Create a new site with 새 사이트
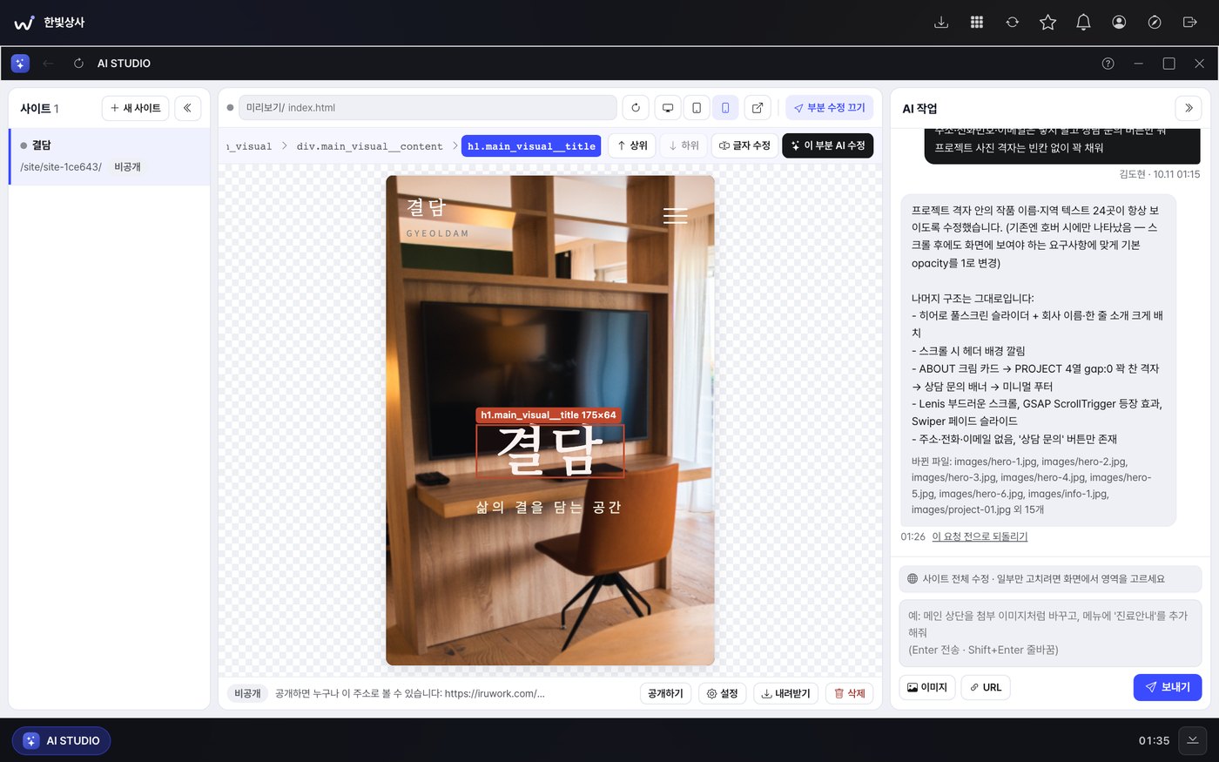Image resolution: width=1219 pixels, height=762 pixels. point(136,108)
